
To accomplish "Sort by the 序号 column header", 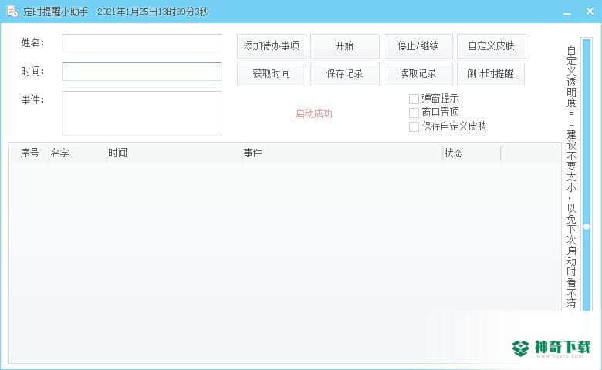I will pyautogui.click(x=29, y=153).
